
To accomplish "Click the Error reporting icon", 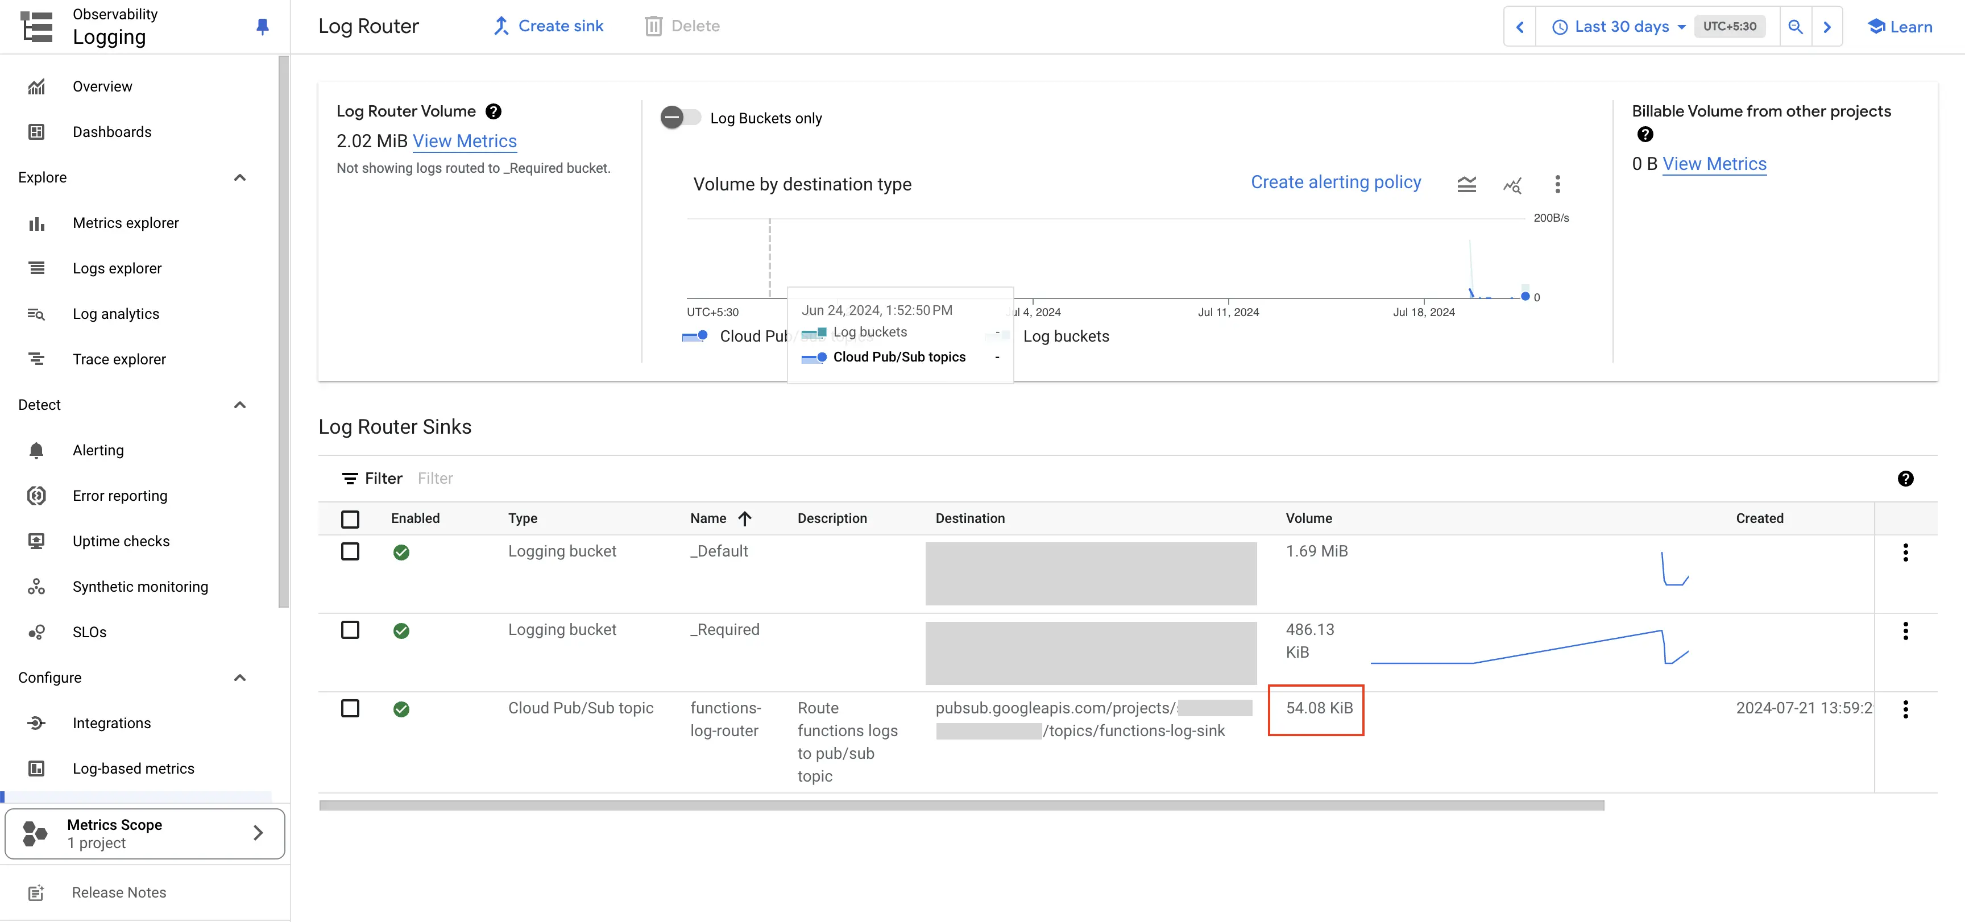I will (x=36, y=496).
